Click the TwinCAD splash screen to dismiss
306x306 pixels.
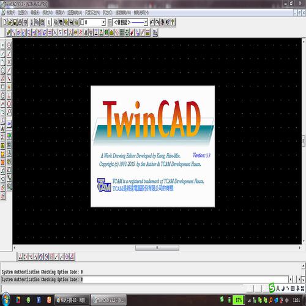tap(152, 146)
